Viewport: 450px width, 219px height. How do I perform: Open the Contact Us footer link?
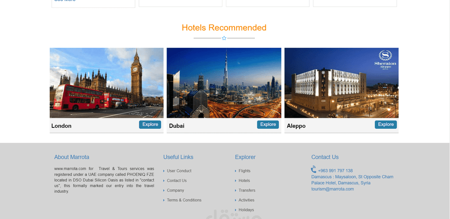[x=177, y=181]
